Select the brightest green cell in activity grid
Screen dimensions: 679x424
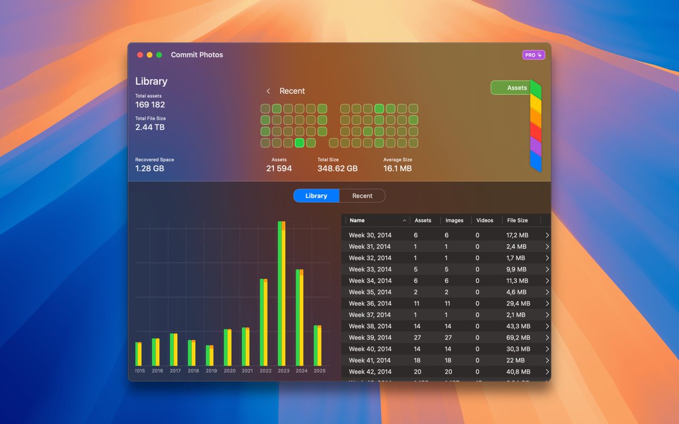[299, 143]
